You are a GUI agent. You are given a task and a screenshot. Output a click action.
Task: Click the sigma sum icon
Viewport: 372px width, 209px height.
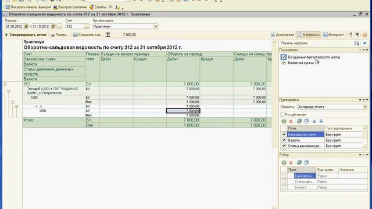pos(108,35)
